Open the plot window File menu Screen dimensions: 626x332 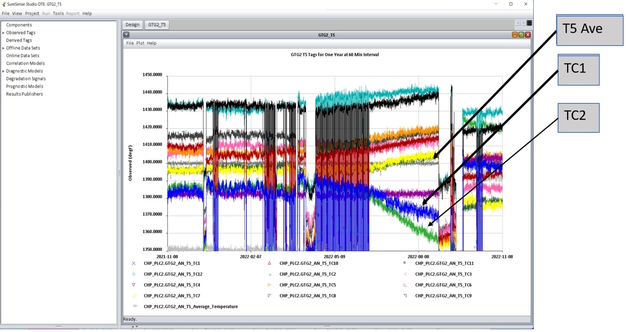pos(130,43)
